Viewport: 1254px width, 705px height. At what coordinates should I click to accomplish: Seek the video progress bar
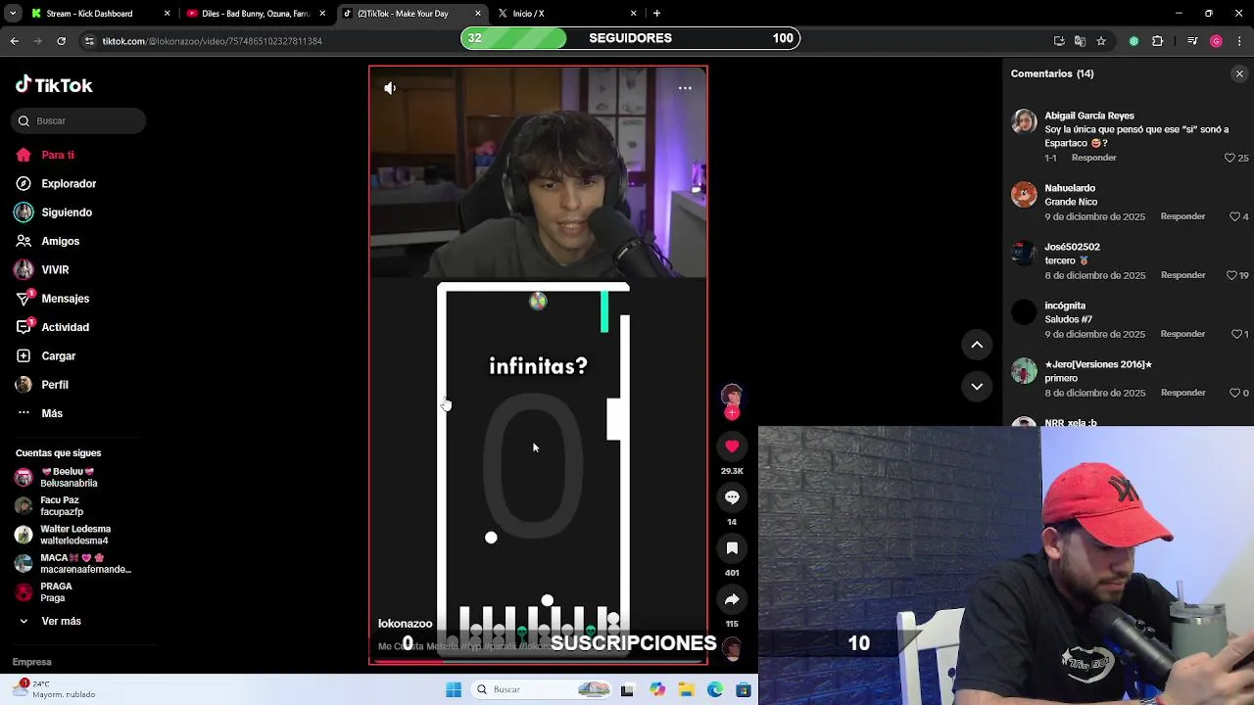[538, 661]
